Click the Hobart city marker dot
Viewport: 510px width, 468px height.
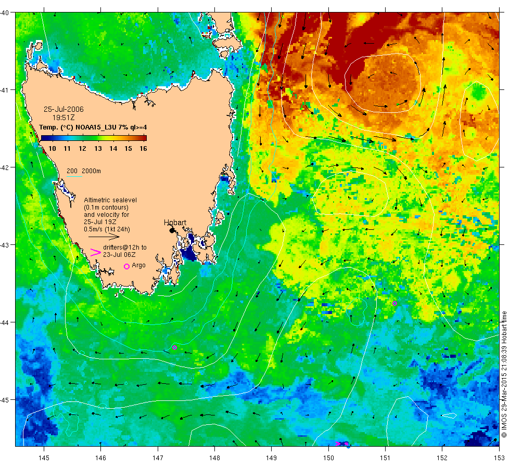172,230
